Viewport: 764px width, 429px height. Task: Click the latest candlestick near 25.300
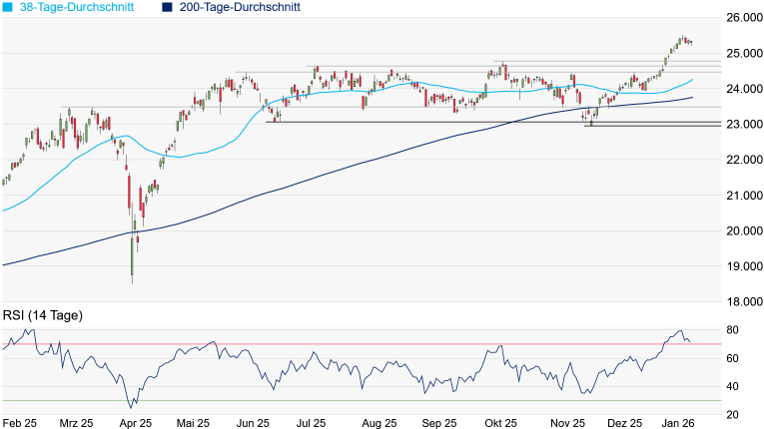coord(691,42)
